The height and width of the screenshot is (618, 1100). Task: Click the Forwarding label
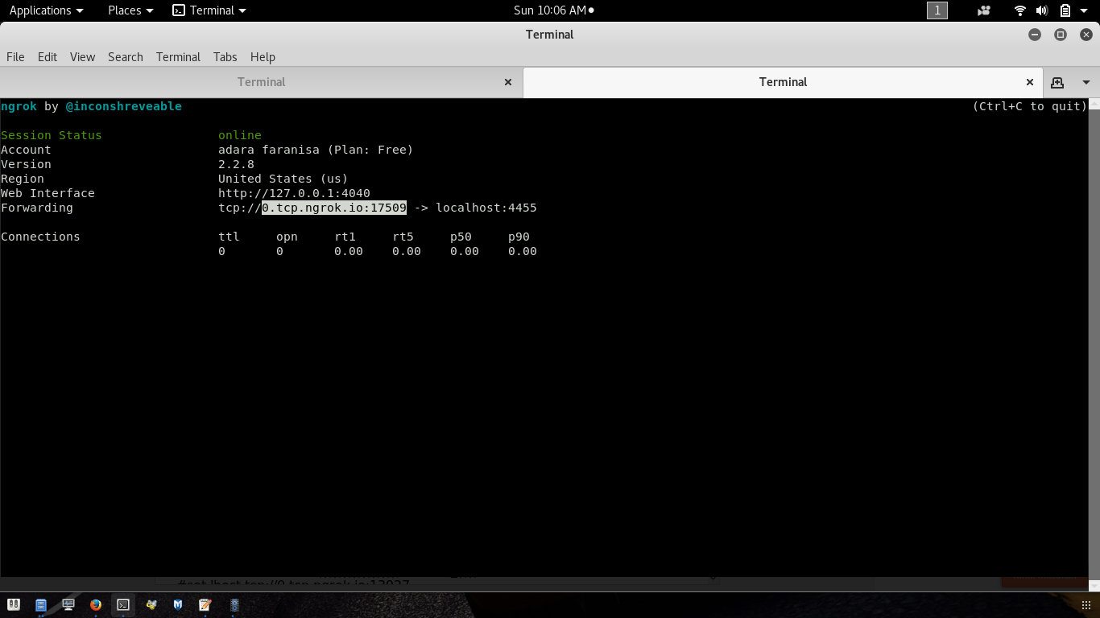(37, 208)
